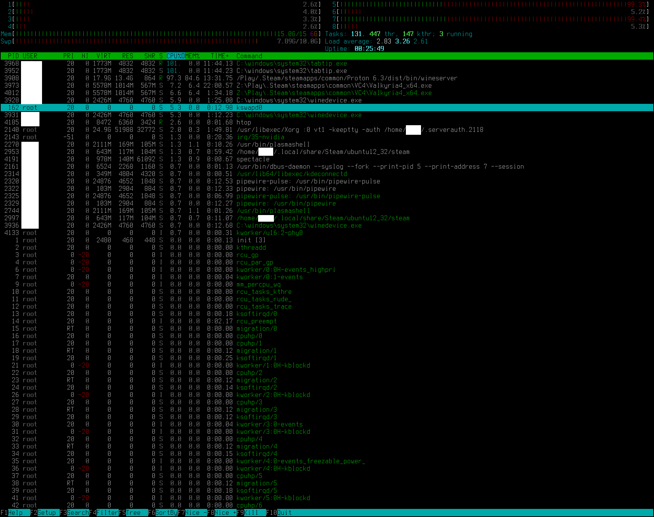The width and height of the screenshot is (654, 517).
Task: Select the spectacle process row
Action: pos(327,159)
